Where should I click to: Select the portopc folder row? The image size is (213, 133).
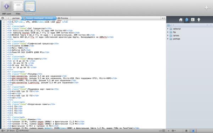pyautogui.click(x=190, y=39)
